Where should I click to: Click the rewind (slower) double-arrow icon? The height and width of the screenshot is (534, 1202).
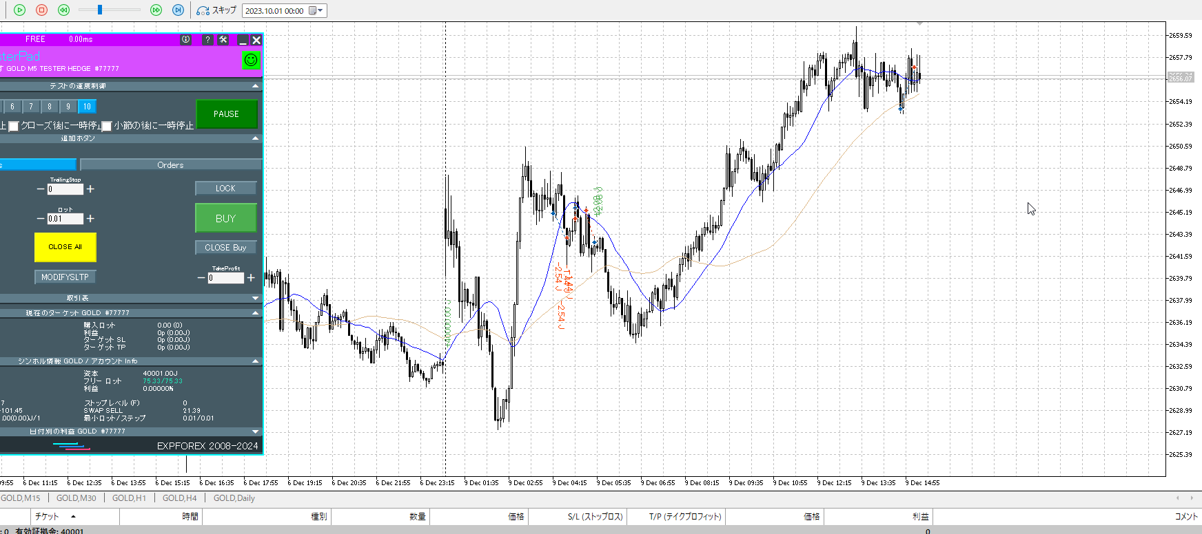pos(63,10)
